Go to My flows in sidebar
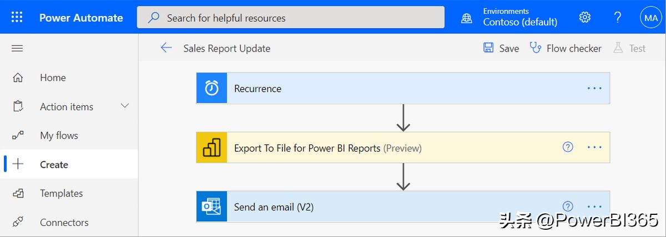Image resolution: width=666 pixels, height=237 pixels. tap(58, 136)
